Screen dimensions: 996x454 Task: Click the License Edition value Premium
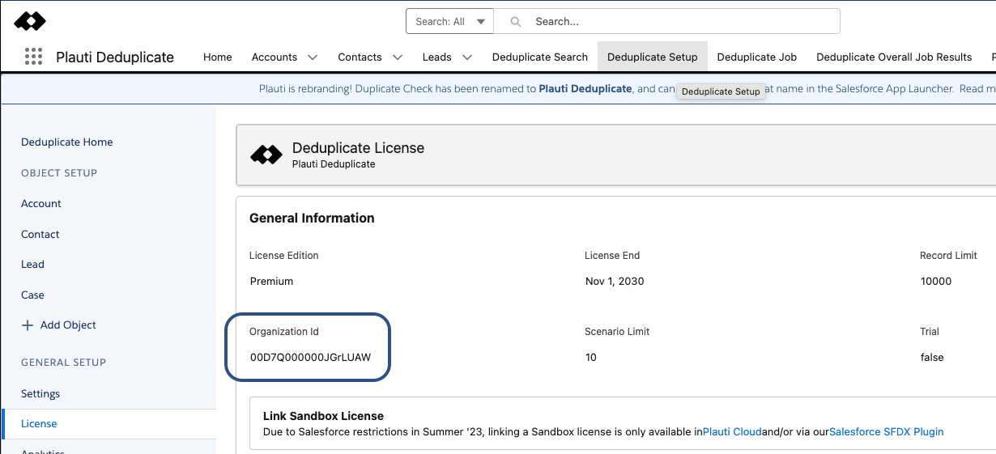[x=271, y=282]
